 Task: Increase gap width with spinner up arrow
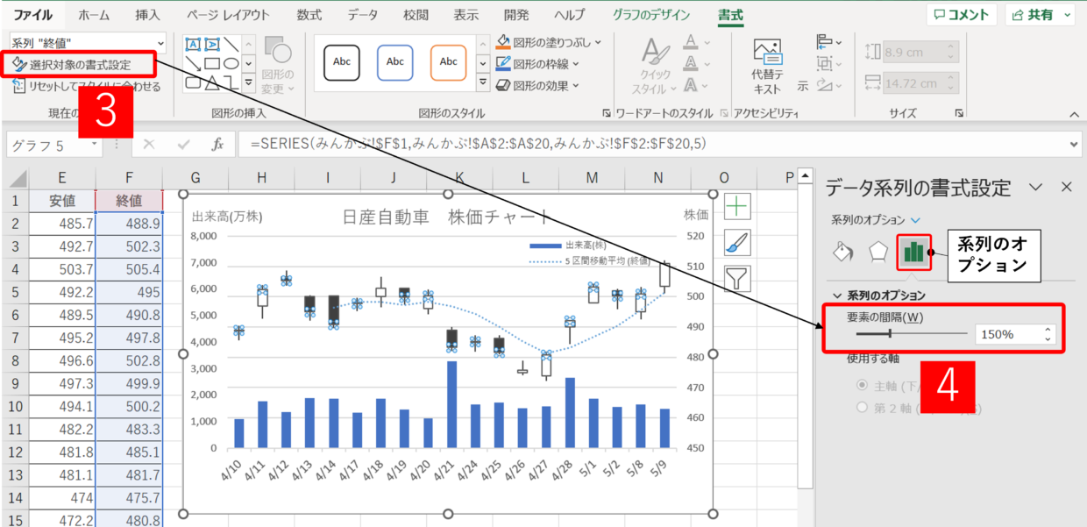click(1048, 330)
